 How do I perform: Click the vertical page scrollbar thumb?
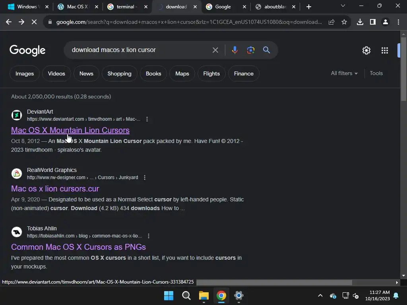pyautogui.click(x=403, y=69)
